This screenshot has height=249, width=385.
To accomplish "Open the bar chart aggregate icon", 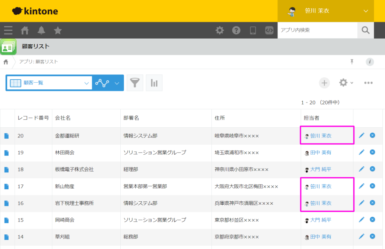I will pos(154,83).
